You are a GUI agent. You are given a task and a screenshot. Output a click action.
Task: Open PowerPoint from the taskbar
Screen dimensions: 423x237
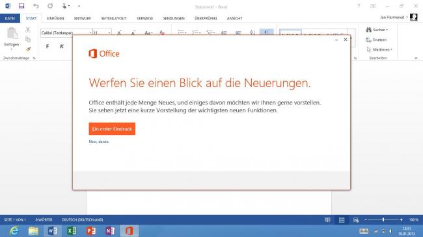(x=91, y=231)
